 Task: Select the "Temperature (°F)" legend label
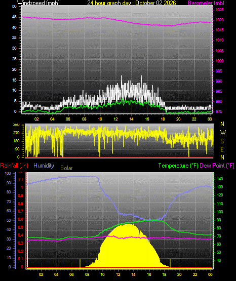point(178,166)
